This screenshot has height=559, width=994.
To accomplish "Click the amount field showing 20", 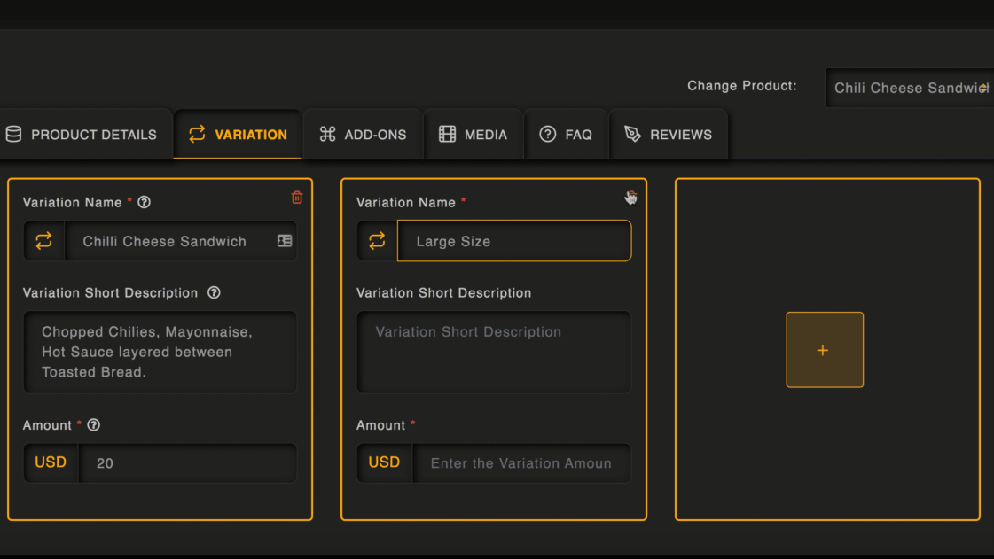I will [x=187, y=463].
